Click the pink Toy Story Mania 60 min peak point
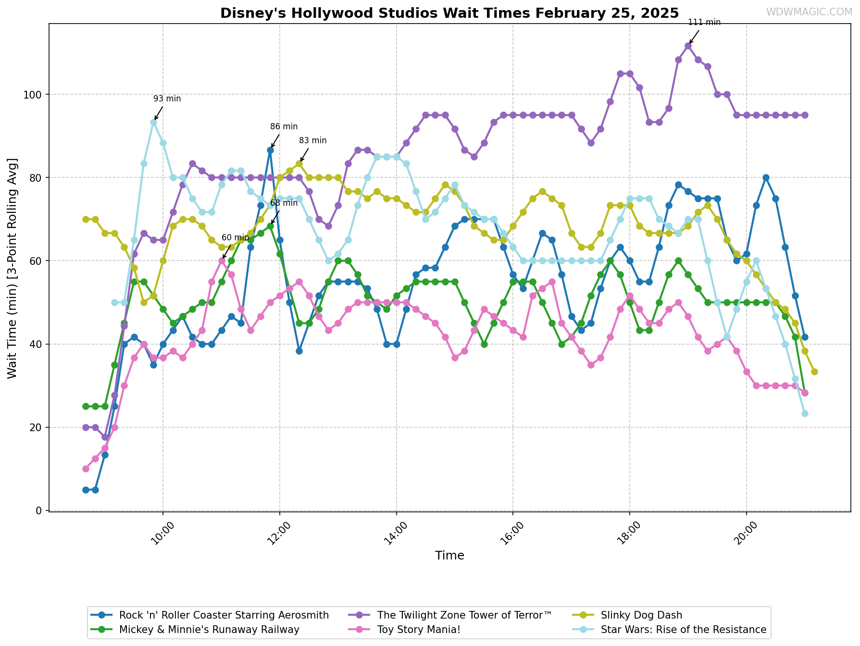The width and height of the screenshot is (860, 646). coord(222,261)
